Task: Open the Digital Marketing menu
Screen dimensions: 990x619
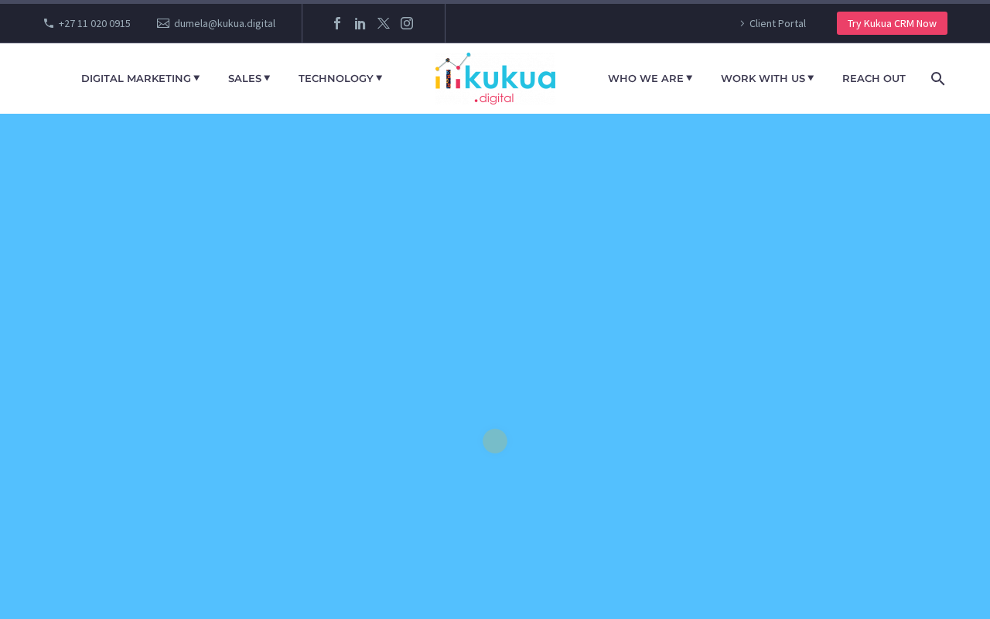Action: click(136, 78)
